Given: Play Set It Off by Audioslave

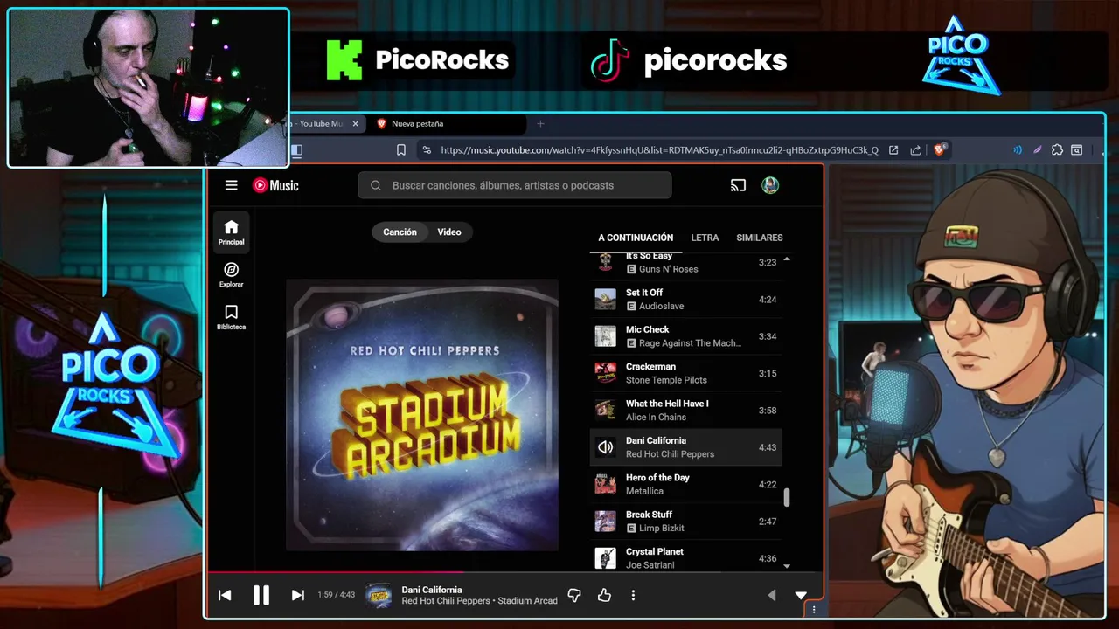Looking at the screenshot, I should coord(686,299).
